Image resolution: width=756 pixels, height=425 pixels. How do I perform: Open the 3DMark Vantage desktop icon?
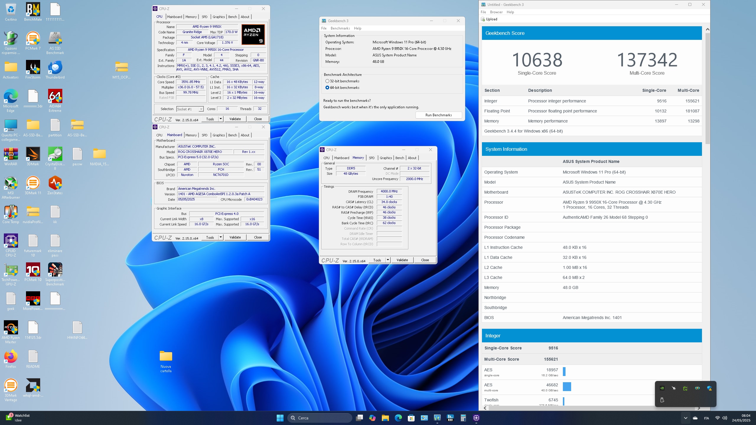point(11,390)
